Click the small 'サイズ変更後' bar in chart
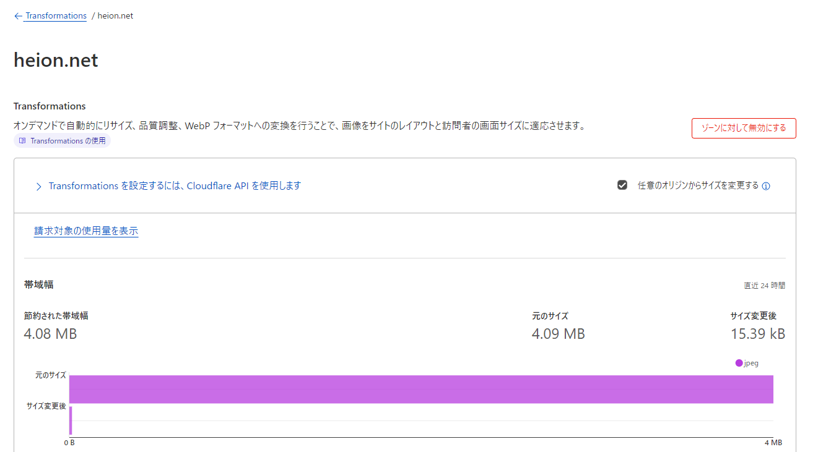818x452 pixels. click(71, 420)
